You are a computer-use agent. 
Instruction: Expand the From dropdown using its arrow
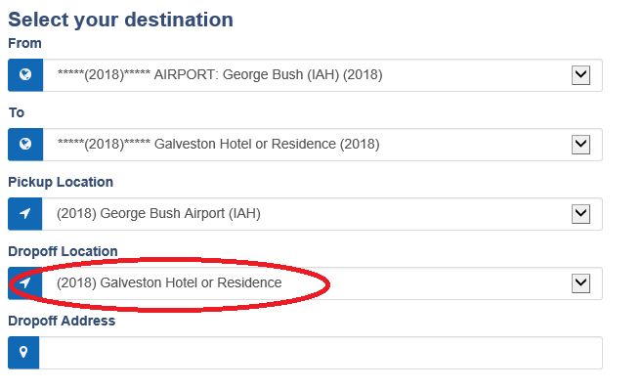[x=580, y=75]
